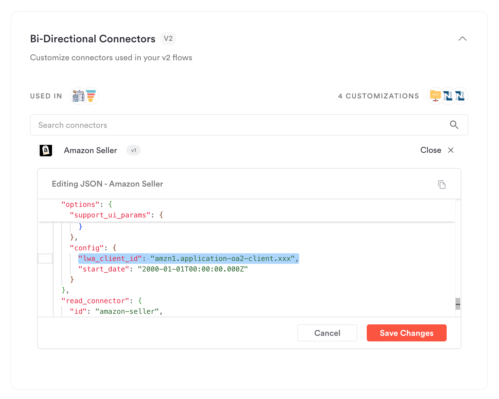
Task: Cancel the JSON edits
Action: 327,333
